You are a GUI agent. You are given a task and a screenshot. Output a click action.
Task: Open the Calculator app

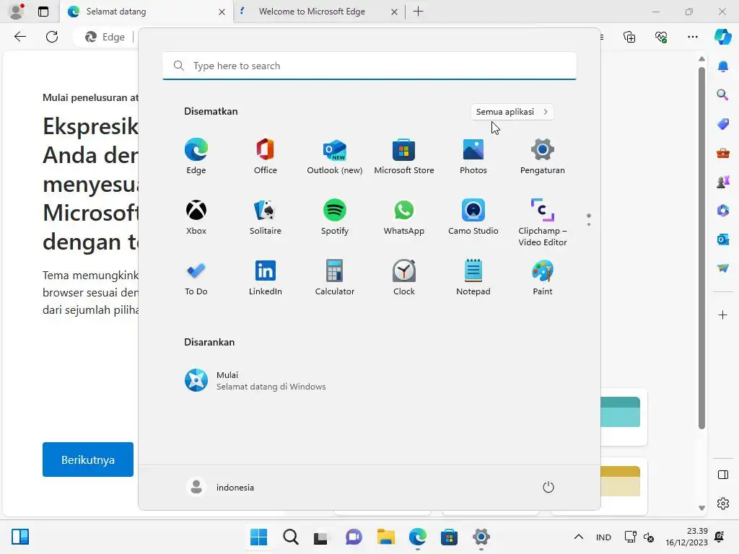(335, 278)
